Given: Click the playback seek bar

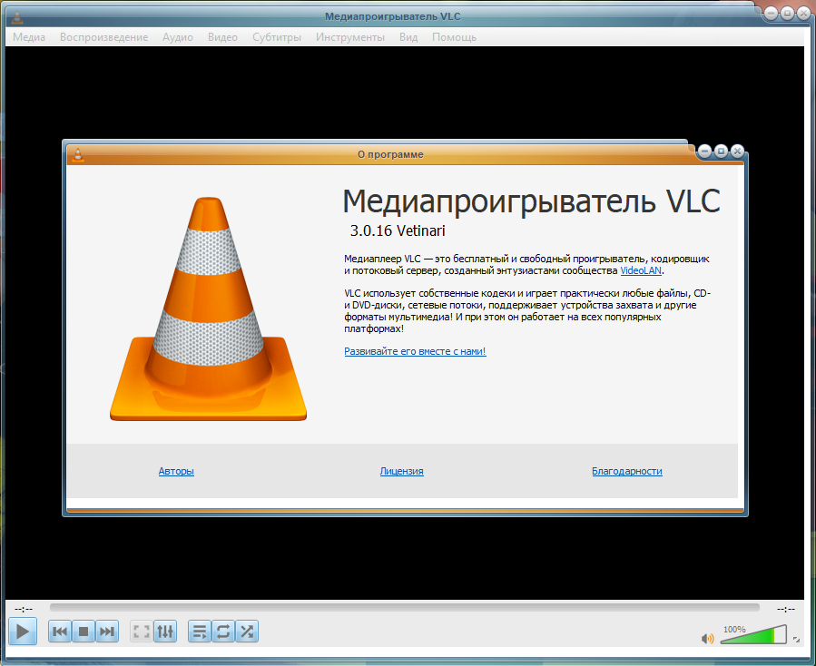Looking at the screenshot, I should (404, 608).
